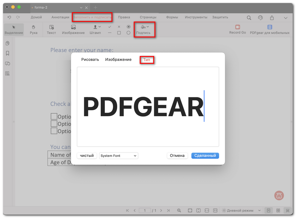Image resolution: width=296 pixels, height=218 pixels.
Task: Open the search results sidebar panel
Action: 8,74
